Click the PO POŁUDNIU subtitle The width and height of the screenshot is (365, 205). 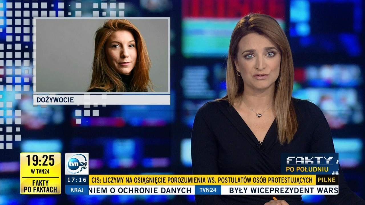[307, 169]
